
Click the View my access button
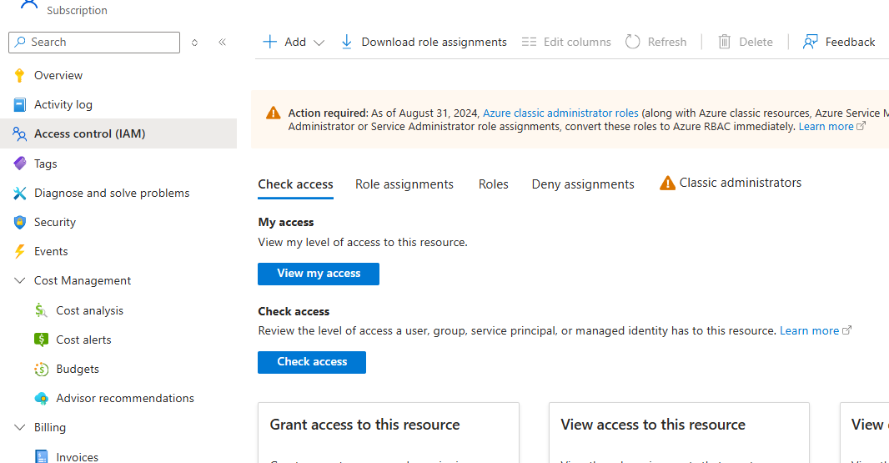point(319,274)
